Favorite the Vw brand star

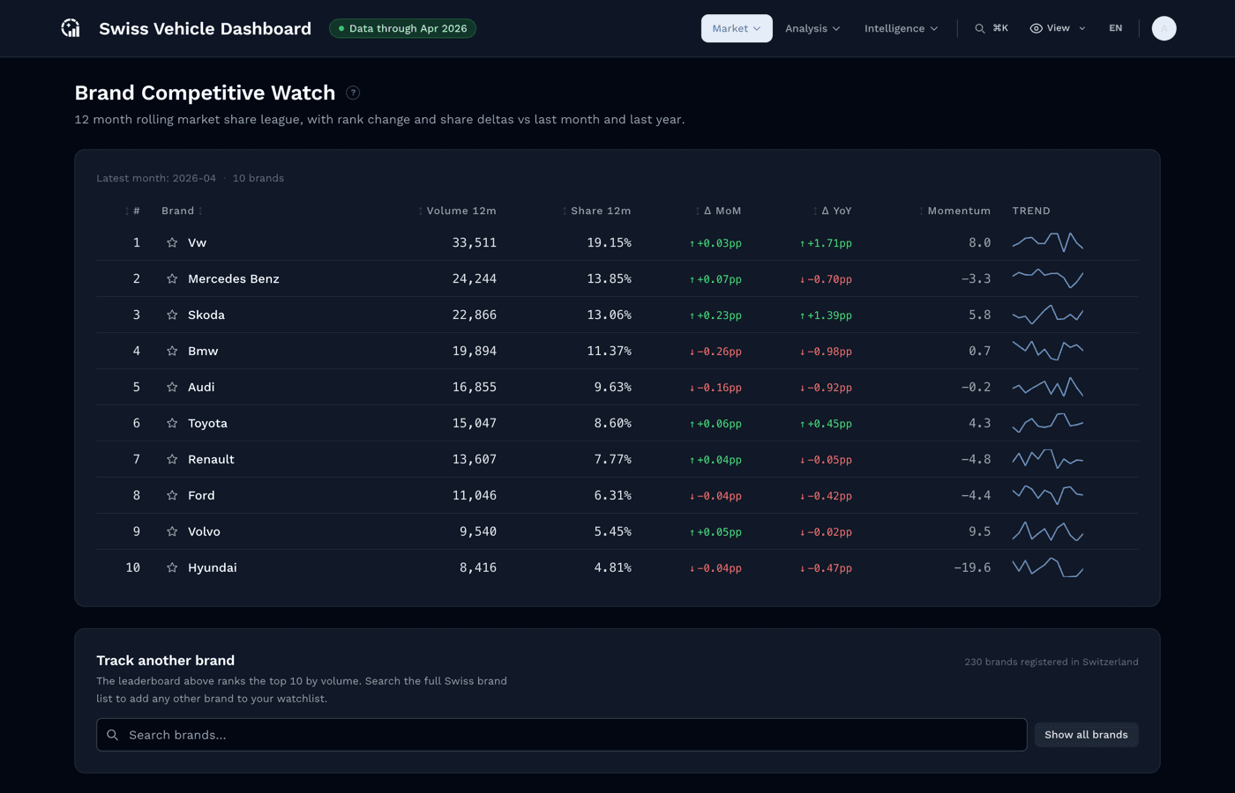tap(172, 242)
